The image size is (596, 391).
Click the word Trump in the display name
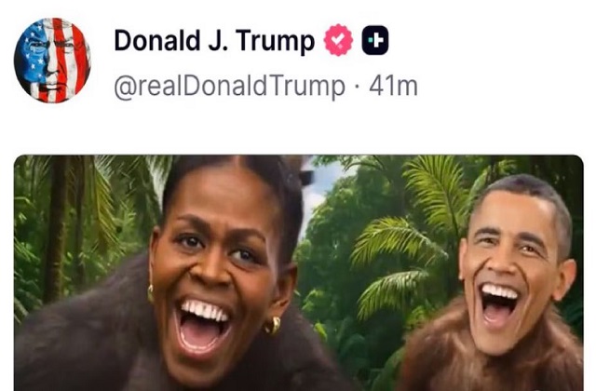click(275, 41)
